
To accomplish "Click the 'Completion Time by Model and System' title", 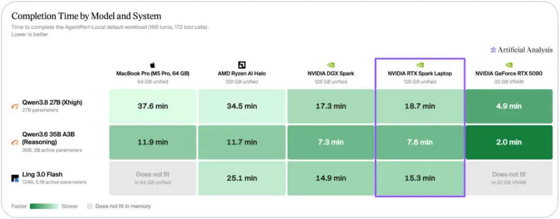I will coord(87,16).
